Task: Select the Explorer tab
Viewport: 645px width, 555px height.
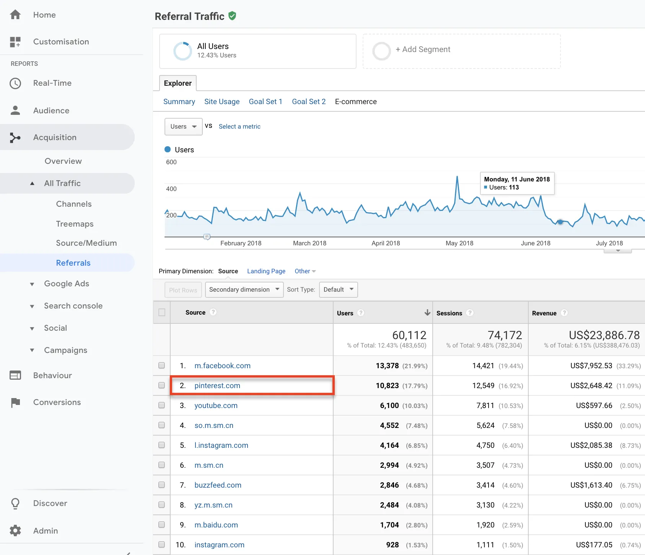Action: coord(178,83)
